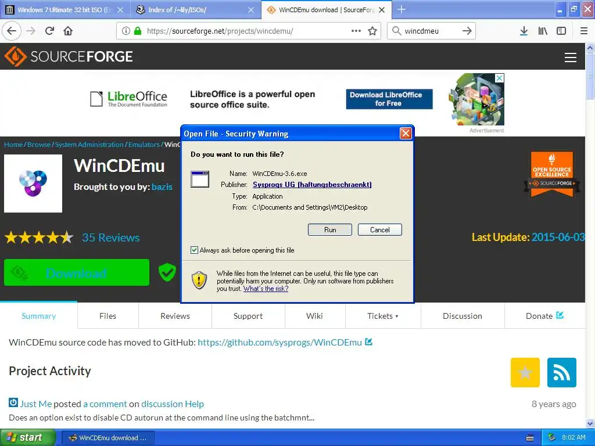Click the keyboard icon in system tray

tap(530, 438)
